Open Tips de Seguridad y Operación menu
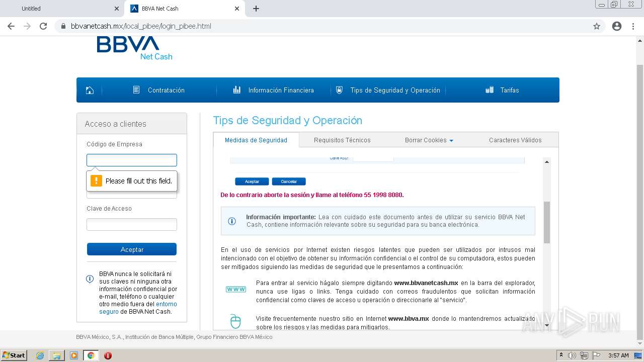 point(395,90)
